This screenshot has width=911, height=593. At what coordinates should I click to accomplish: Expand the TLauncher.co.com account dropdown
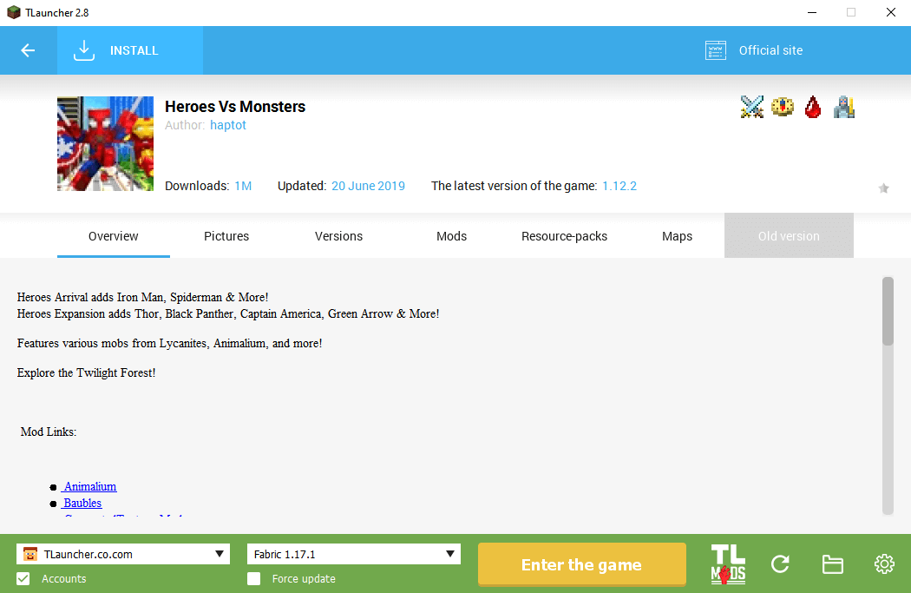123,554
